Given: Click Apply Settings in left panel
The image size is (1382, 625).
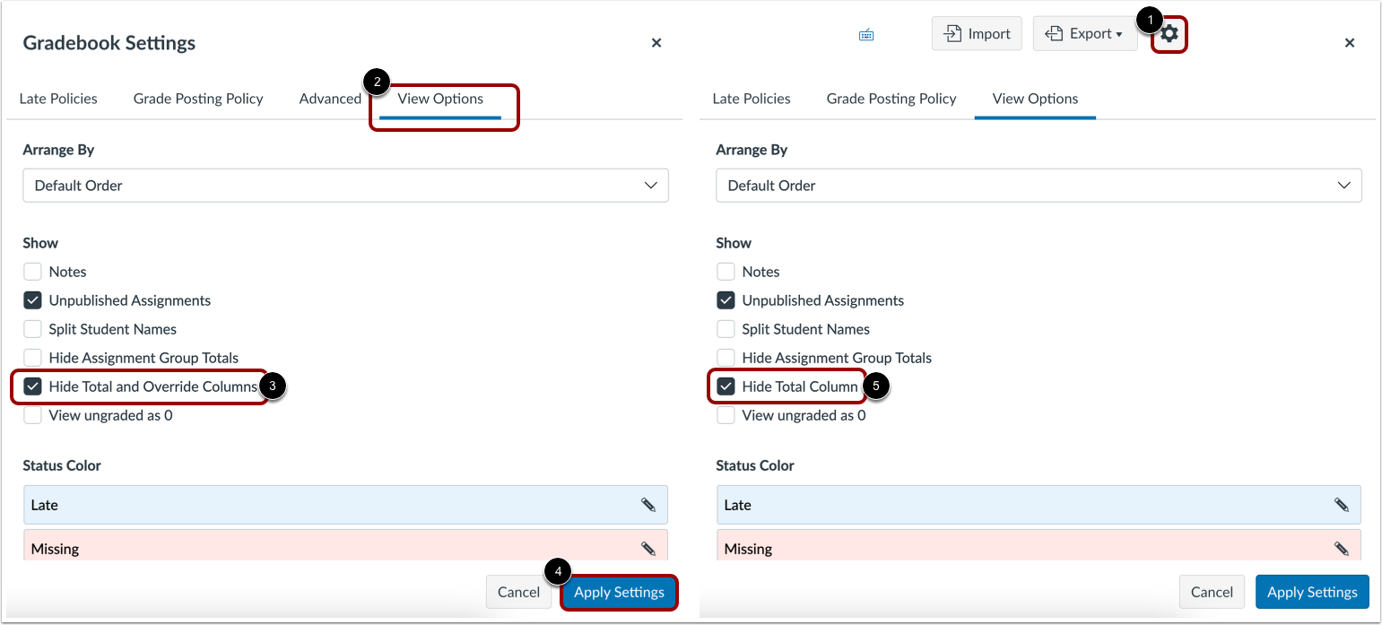Looking at the screenshot, I should click(619, 592).
